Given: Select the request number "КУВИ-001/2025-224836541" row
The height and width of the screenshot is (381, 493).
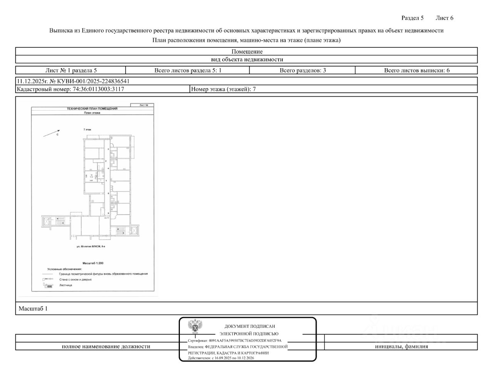Looking at the screenshot, I should click(x=246, y=81).
